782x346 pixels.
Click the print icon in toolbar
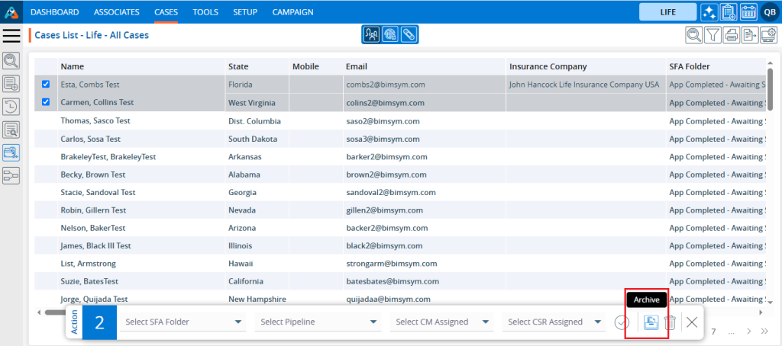tap(731, 34)
